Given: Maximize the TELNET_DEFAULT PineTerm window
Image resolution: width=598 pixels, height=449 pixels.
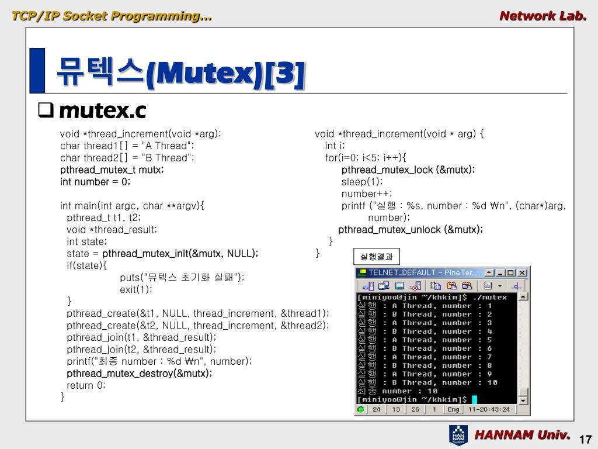Looking at the screenshot, I should [x=510, y=272].
